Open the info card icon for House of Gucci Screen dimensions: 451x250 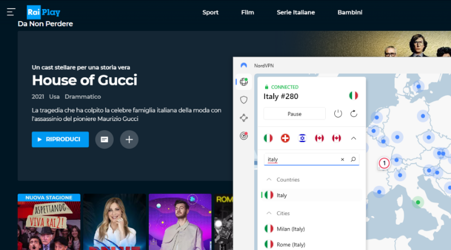(x=104, y=139)
